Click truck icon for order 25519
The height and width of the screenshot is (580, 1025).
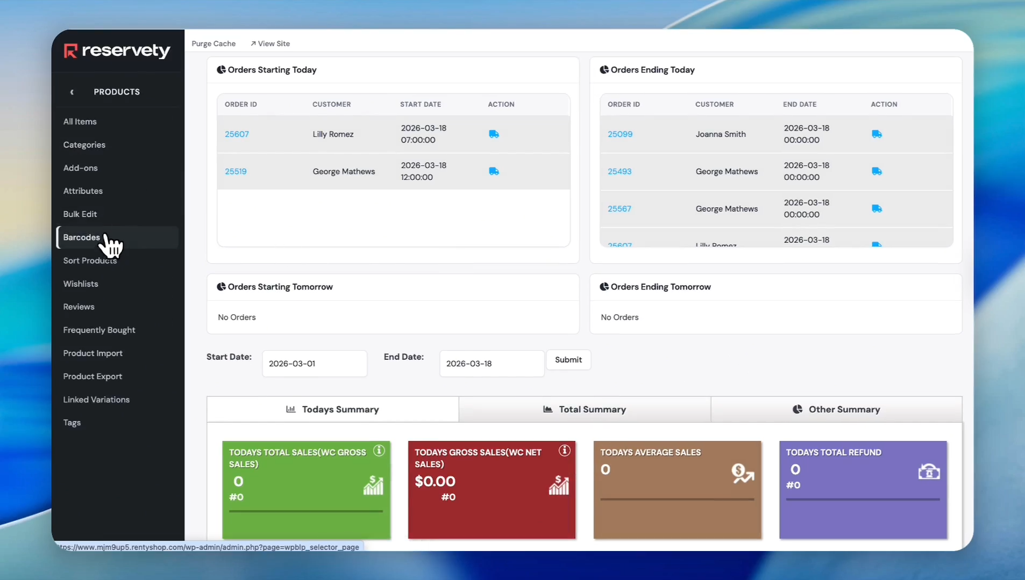[494, 171]
